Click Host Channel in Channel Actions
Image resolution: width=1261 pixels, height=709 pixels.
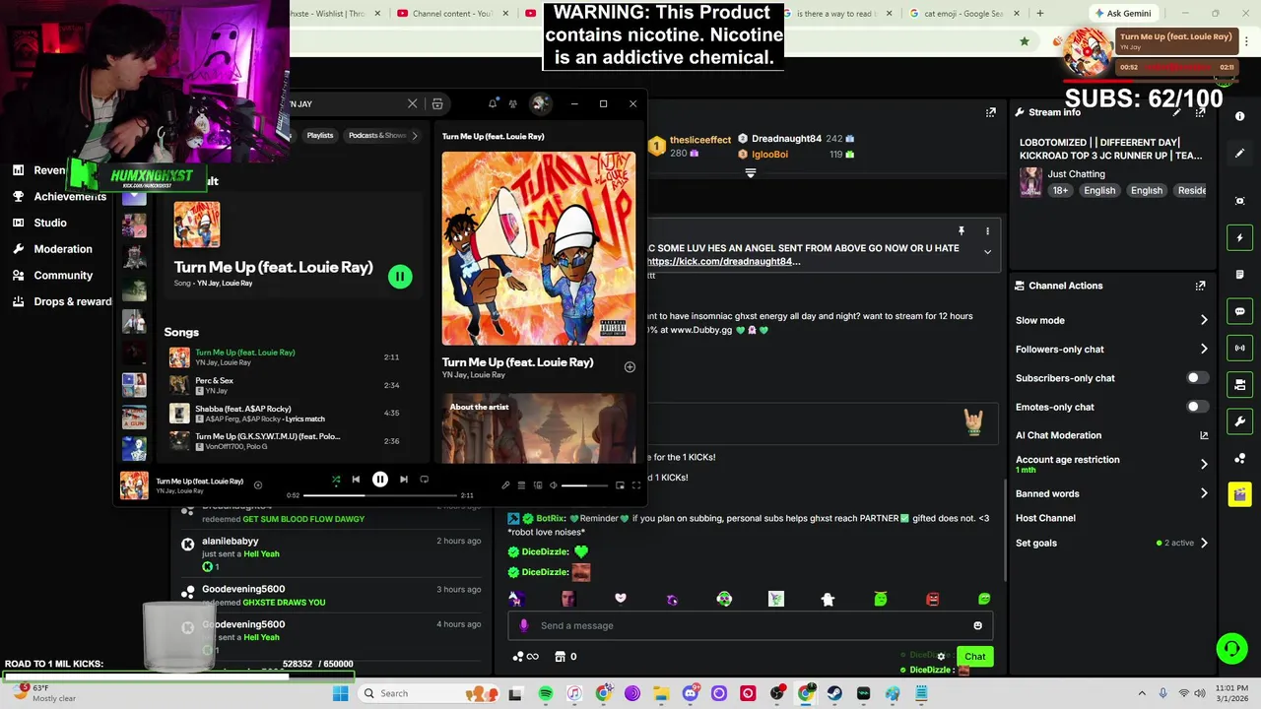tap(1045, 518)
